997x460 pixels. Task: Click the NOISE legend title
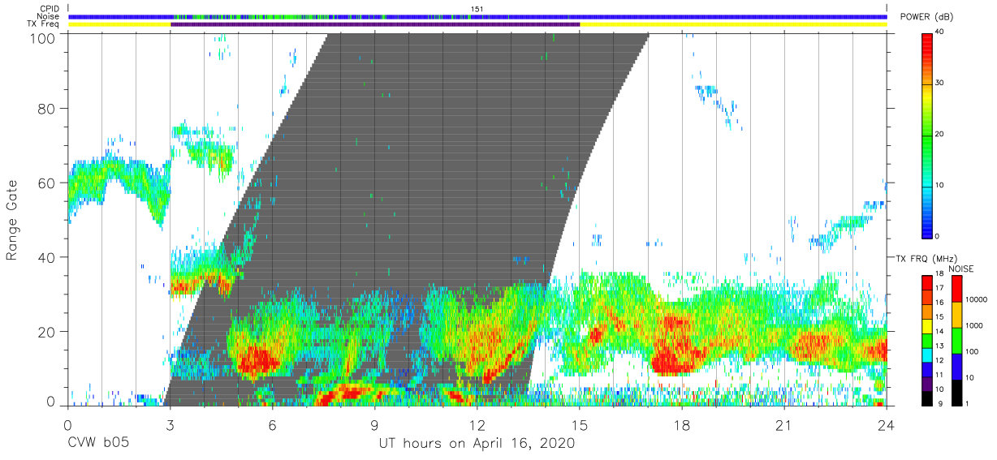coord(962,269)
